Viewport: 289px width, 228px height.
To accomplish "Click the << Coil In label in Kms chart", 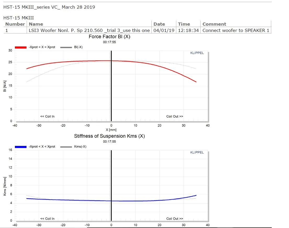I will (47, 219).
